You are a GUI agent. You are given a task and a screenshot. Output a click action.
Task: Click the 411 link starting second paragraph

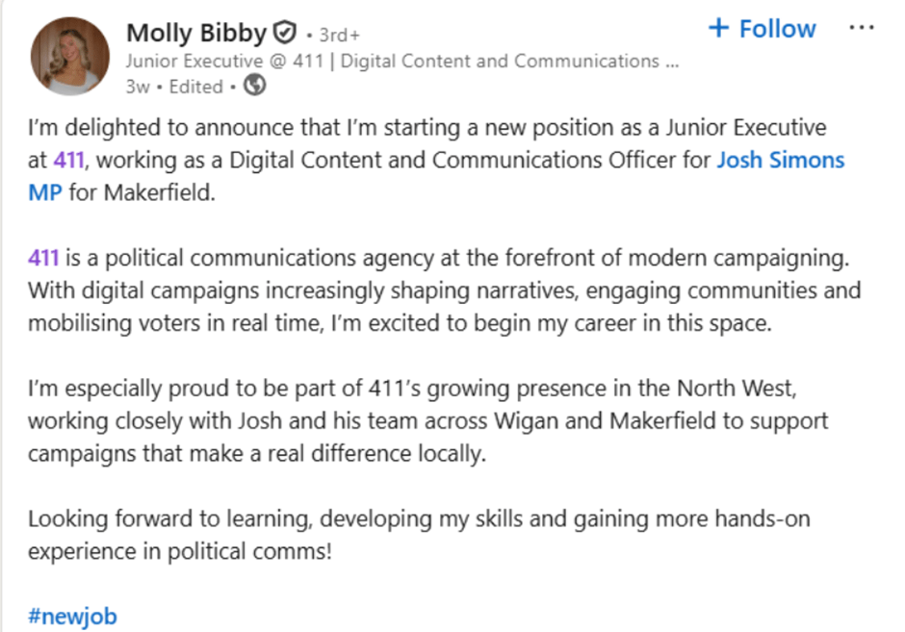(x=43, y=258)
